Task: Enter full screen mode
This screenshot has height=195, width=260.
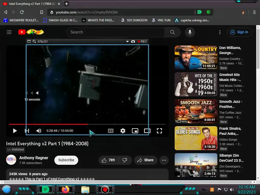Action: pyautogui.click(x=159, y=131)
